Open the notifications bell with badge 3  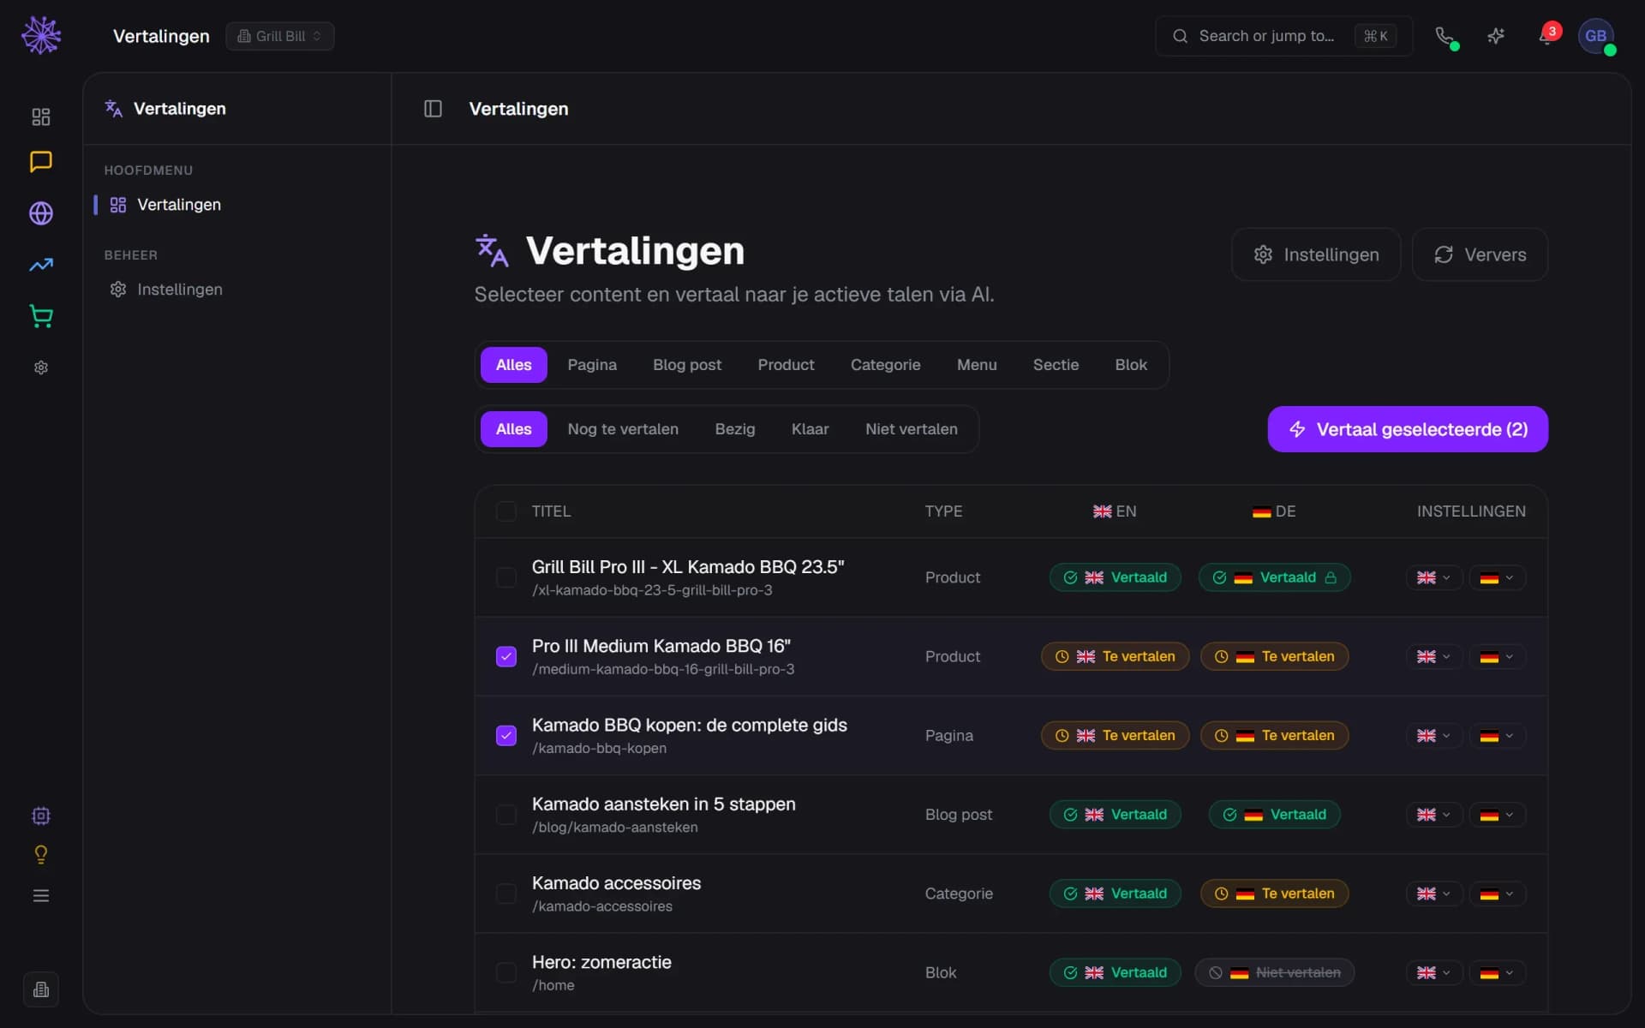[x=1547, y=36]
